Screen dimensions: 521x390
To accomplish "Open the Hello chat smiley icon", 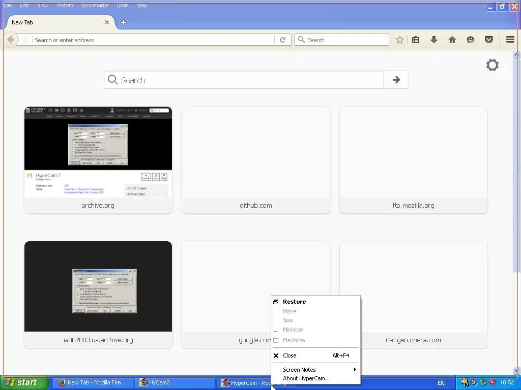I will 470,40.
